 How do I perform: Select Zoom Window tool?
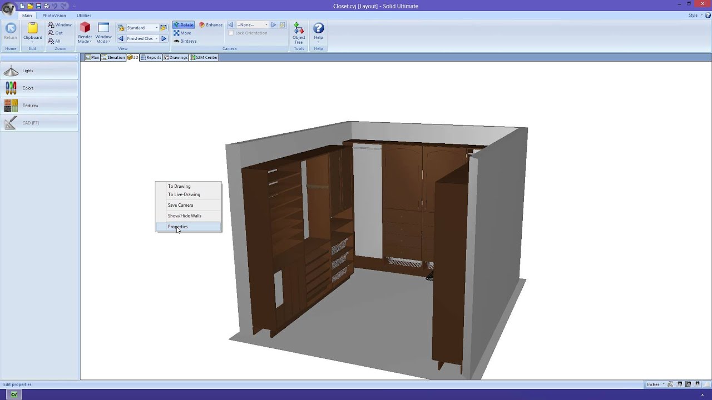[60, 25]
